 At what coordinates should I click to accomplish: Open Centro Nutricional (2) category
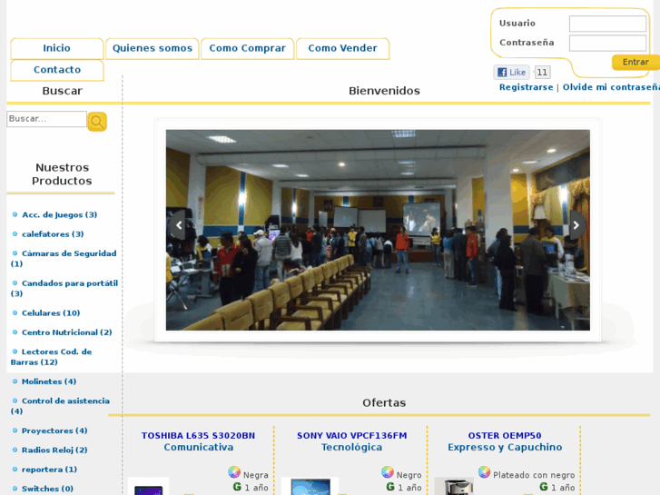click(67, 332)
